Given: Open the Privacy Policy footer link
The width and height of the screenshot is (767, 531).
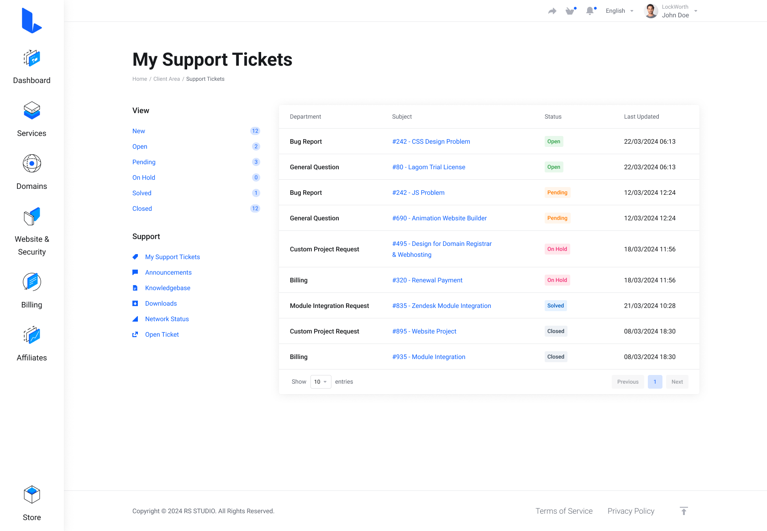Looking at the screenshot, I should coord(631,511).
